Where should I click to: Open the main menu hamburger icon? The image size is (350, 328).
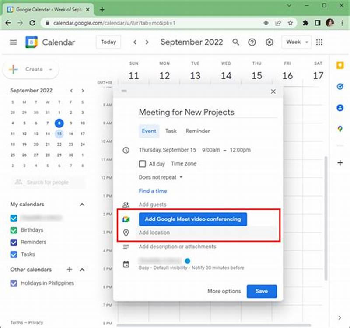point(13,42)
